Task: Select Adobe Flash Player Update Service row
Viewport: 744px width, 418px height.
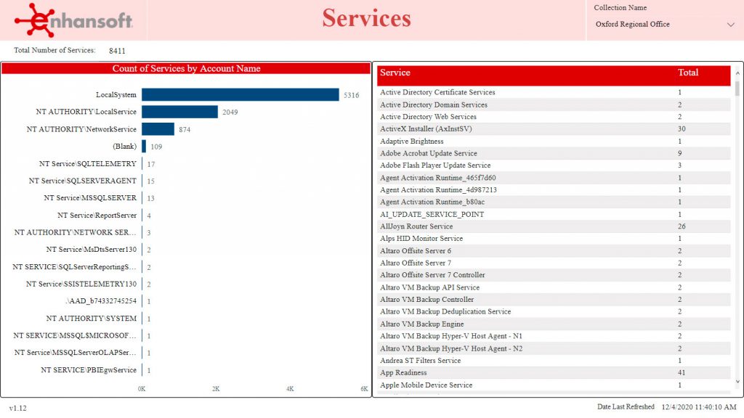Action: [554, 165]
